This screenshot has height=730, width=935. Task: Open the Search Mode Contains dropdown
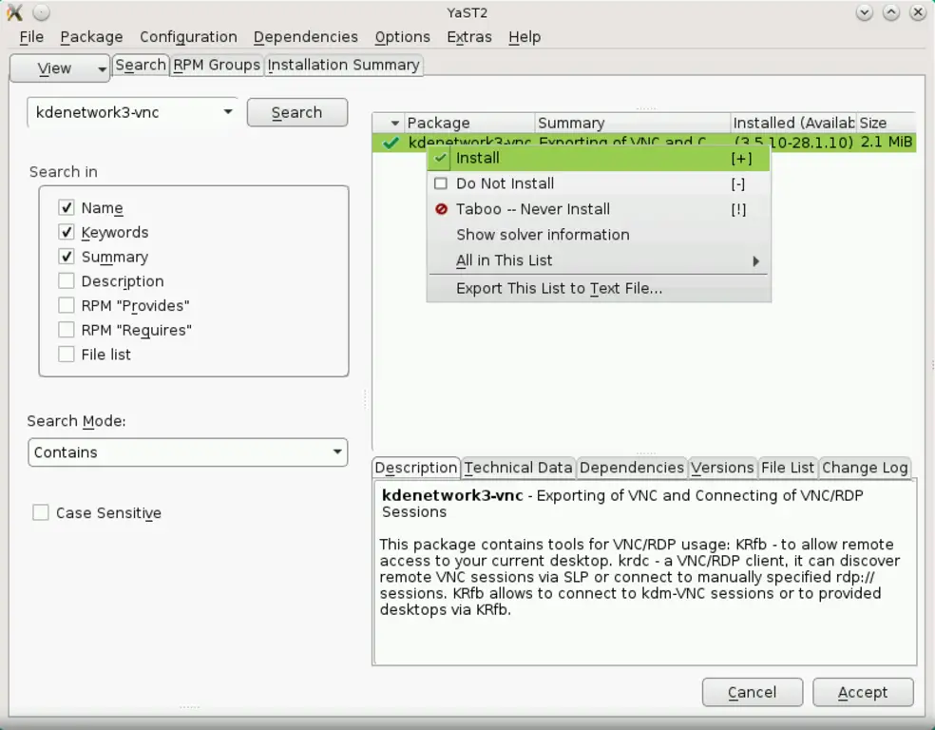click(x=188, y=452)
